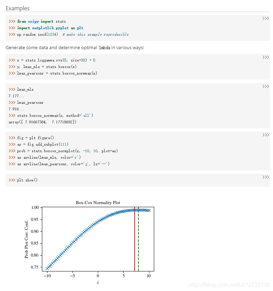
Task: Click the λ x-axis label
Action: click(98, 282)
